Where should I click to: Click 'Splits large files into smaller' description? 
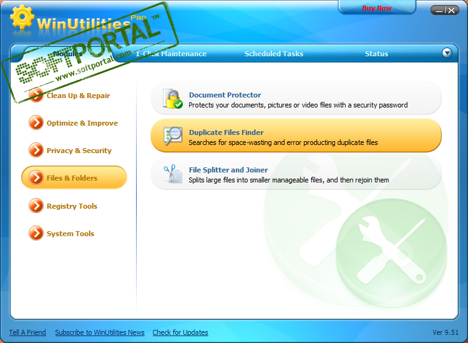click(289, 180)
